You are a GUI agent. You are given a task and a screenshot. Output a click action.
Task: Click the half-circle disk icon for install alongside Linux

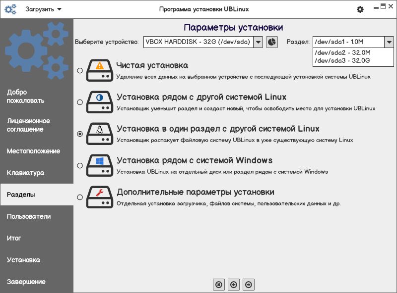click(x=100, y=102)
